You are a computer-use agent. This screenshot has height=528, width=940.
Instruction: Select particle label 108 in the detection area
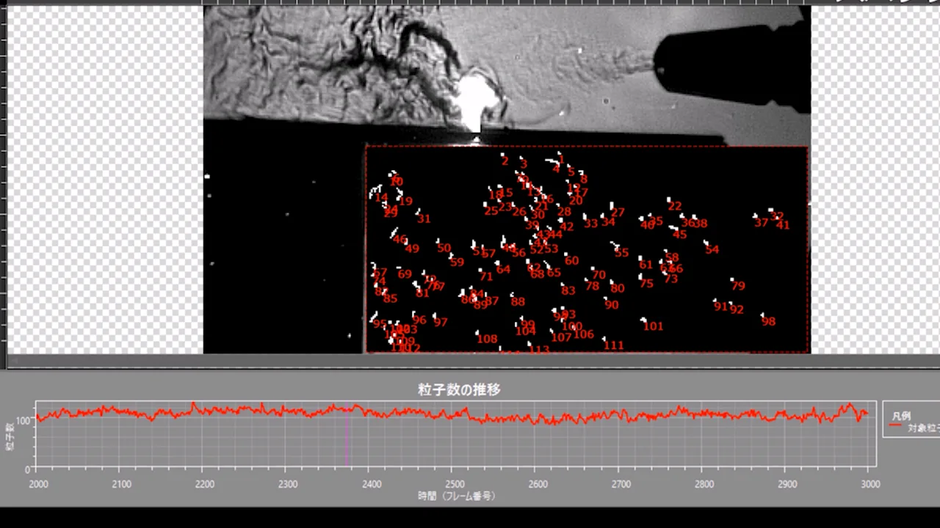click(487, 339)
